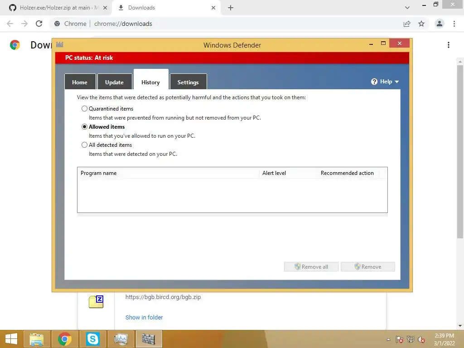
Task: Open a new Chrome tab
Action: point(231,8)
